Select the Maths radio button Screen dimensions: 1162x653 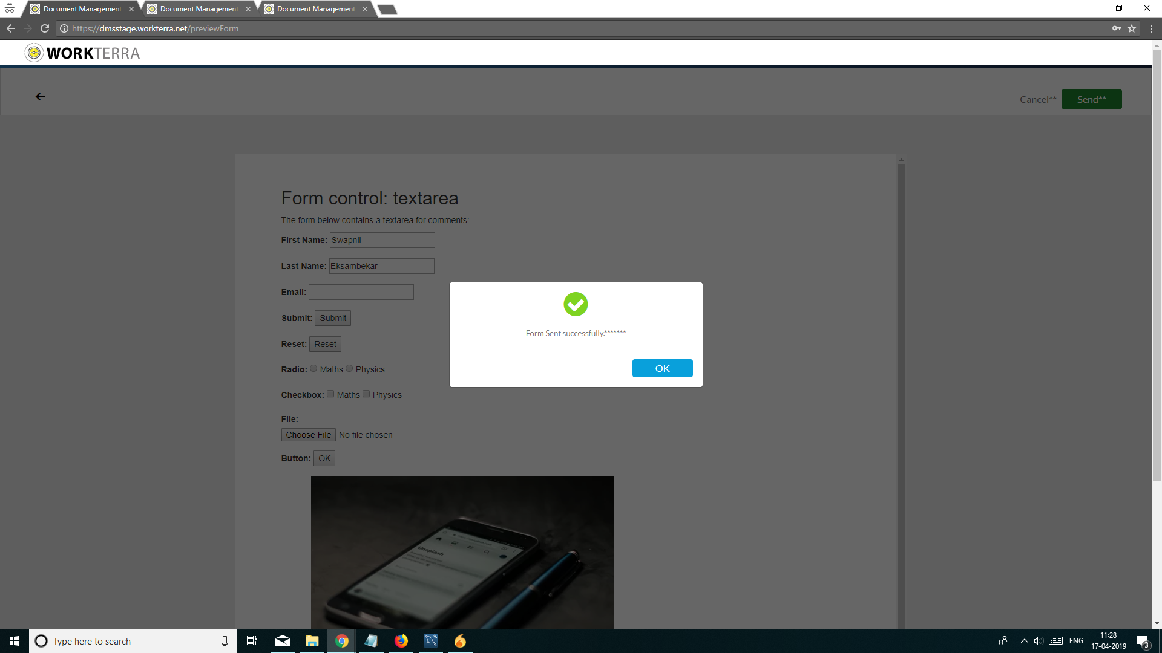click(x=313, y=368)
